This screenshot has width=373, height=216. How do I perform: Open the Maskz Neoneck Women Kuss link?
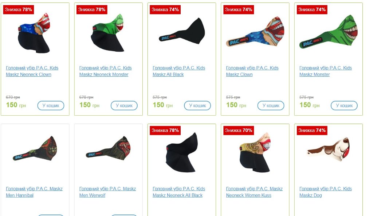[254, 192]
